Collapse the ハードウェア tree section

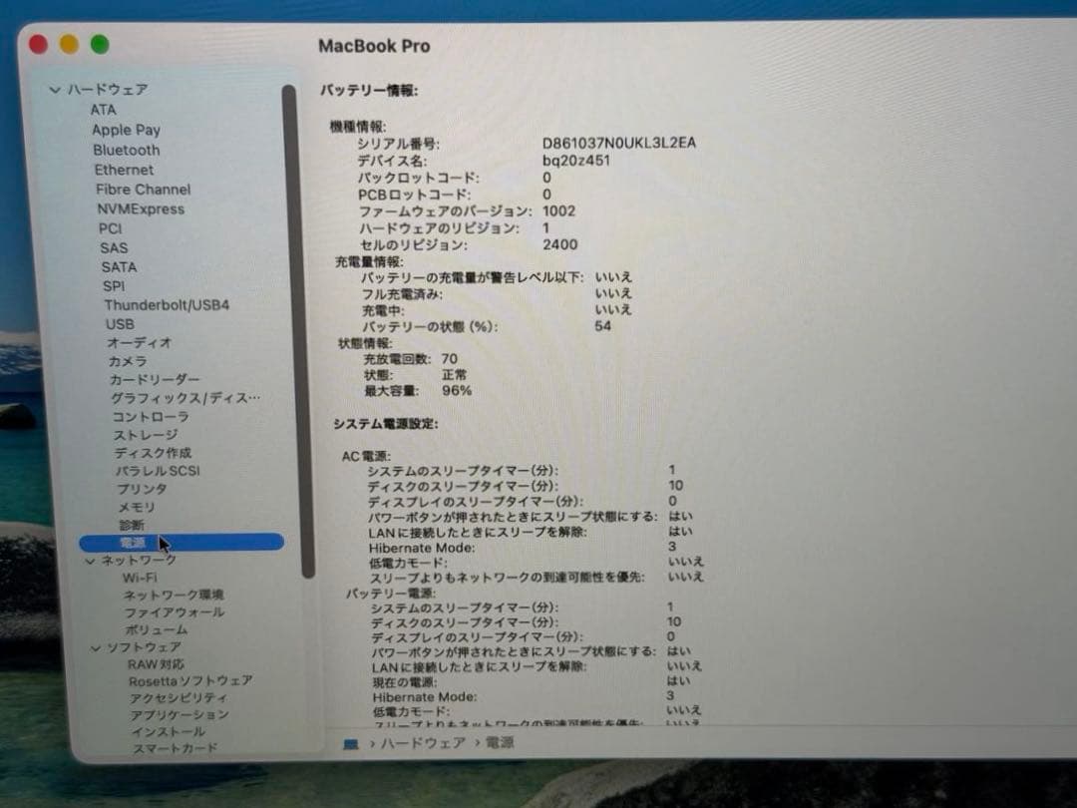point(56,89)
